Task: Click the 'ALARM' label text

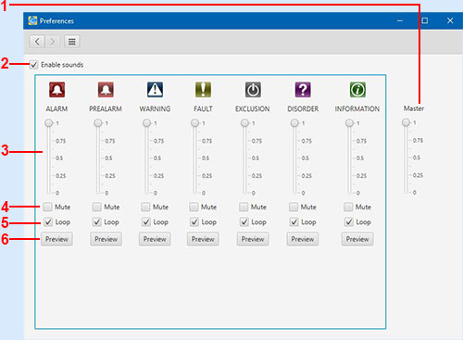Action: point(56,108)
